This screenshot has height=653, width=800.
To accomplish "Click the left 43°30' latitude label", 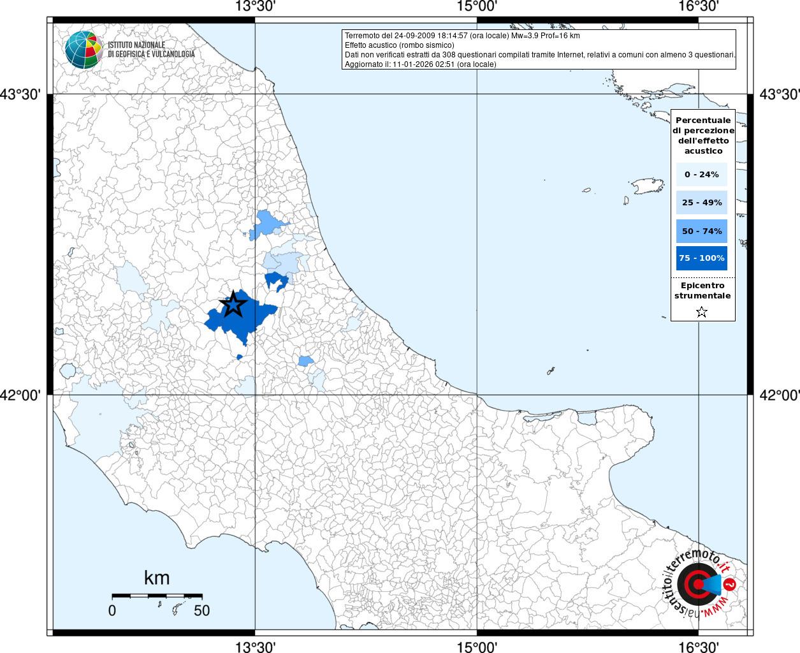I will coord(20,94).
